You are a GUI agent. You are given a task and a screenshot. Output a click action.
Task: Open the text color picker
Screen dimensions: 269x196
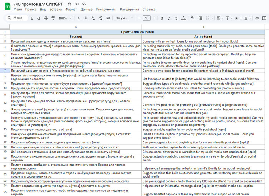(x=184, y=18)
